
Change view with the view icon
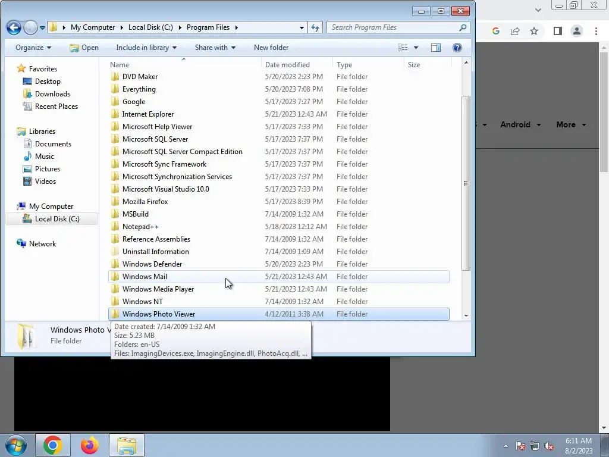(403, 48)
